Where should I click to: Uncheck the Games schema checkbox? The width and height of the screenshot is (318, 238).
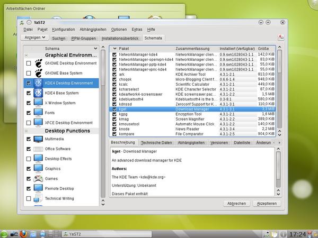click(x=29, y=179)
